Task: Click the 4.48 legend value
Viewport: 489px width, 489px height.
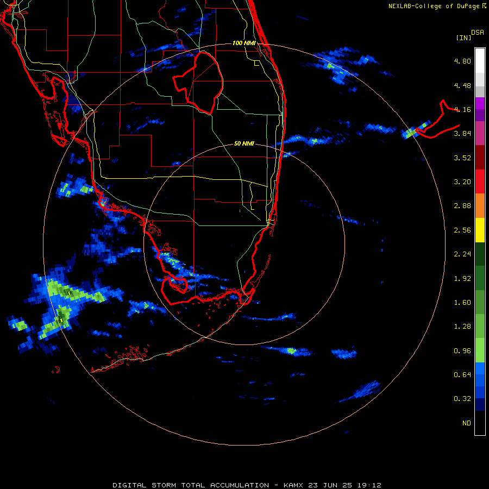Action: click(462, 85)
